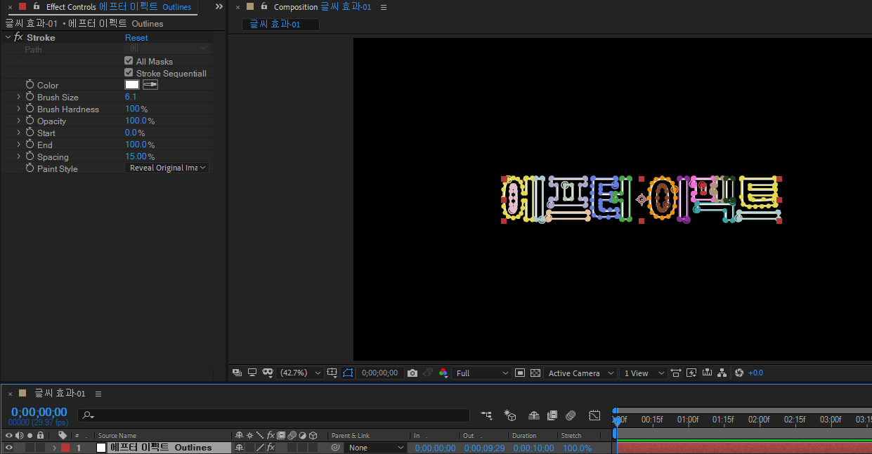Viewport: 872px width, 454px height.
Task: Open the 1 View layout dropdown
Action: pos(644,373)
